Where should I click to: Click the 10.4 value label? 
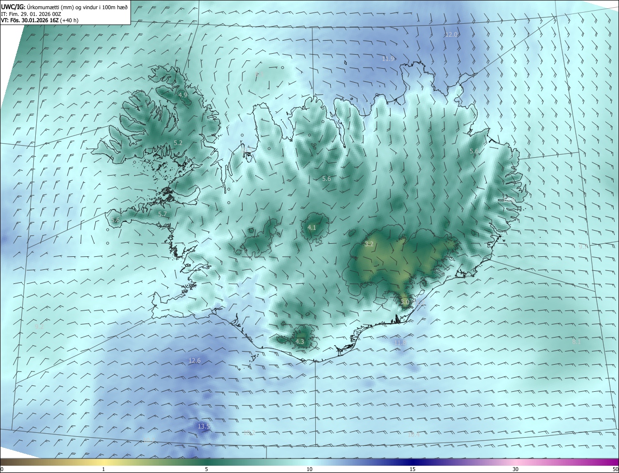pos(413,434)
